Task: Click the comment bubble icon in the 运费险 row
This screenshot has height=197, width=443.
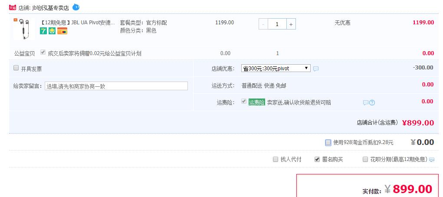Action: tap(366, 103)
